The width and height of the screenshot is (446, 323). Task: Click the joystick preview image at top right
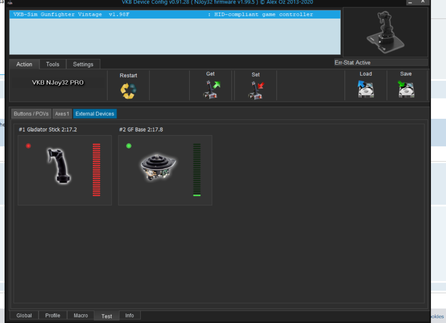tap(385, 32)
